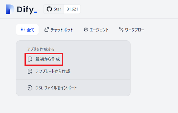Viewport: 178px width, 113px height.
Task: Click the GitHub Star button
Action: tap(54, 9)
